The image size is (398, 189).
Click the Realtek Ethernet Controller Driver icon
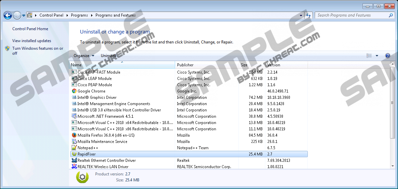pyautogui.click(x=74, y=160)
